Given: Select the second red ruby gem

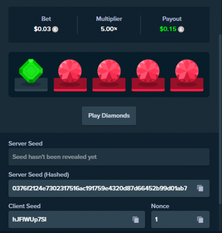Looking at the screenshot, I should 109,71.
